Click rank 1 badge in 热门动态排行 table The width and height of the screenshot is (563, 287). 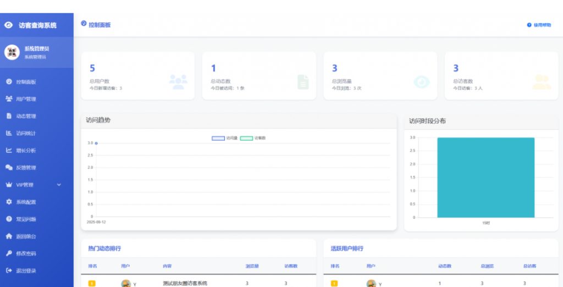(92, 283)
